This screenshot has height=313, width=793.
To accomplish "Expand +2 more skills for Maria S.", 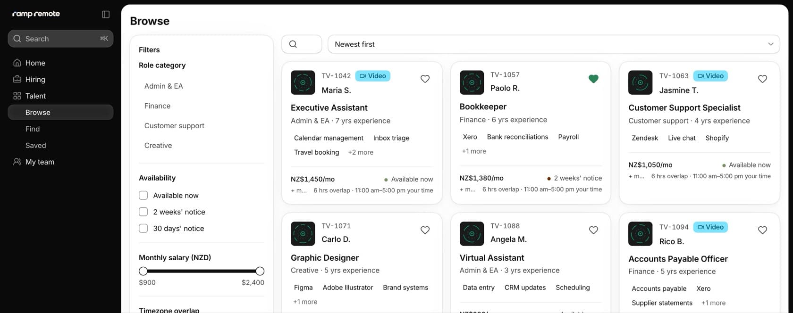I will [361, 152].
